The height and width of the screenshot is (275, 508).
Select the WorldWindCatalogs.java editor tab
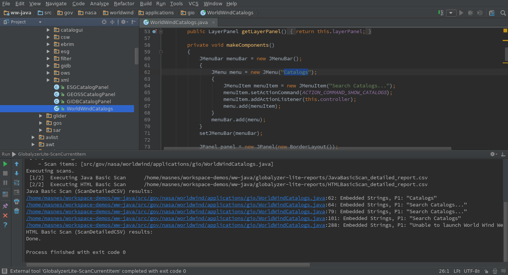(x=179, y=22)
